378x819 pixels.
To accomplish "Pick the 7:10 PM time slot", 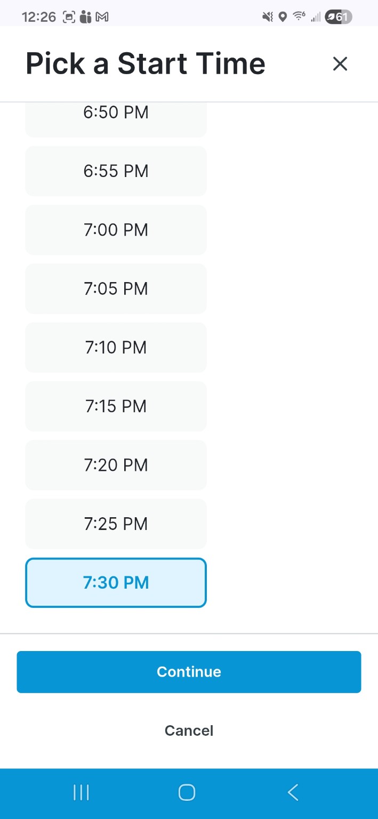I will [116, 348].
